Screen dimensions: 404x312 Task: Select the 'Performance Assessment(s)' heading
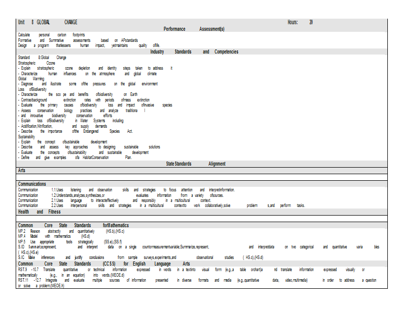(x=194, y=29)
